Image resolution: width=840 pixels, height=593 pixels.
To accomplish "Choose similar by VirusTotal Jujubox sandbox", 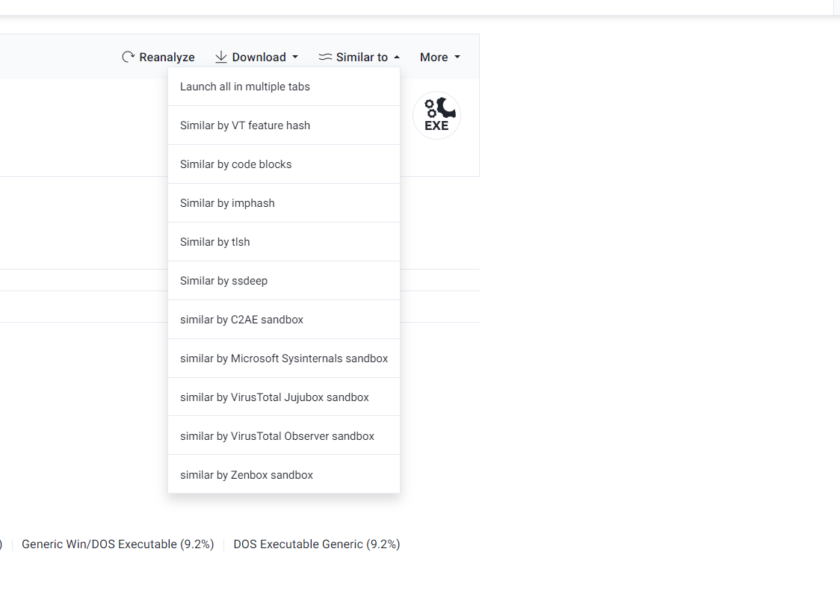I will point(274,397).
